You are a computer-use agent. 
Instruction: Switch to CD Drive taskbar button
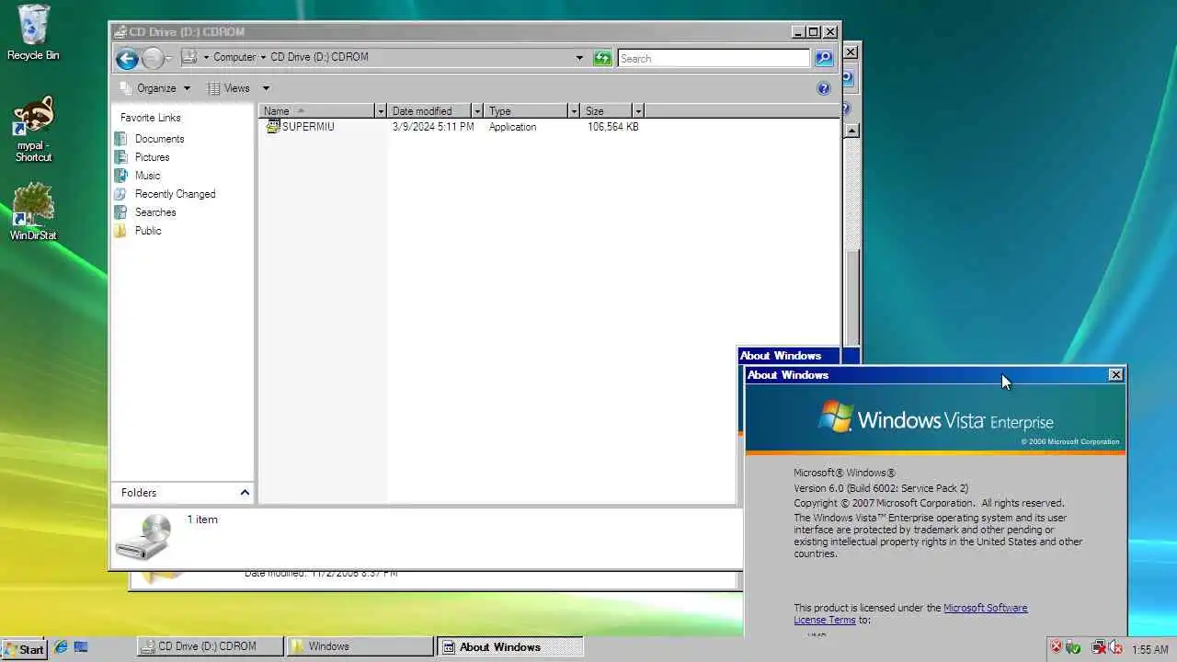pos(210,647)
